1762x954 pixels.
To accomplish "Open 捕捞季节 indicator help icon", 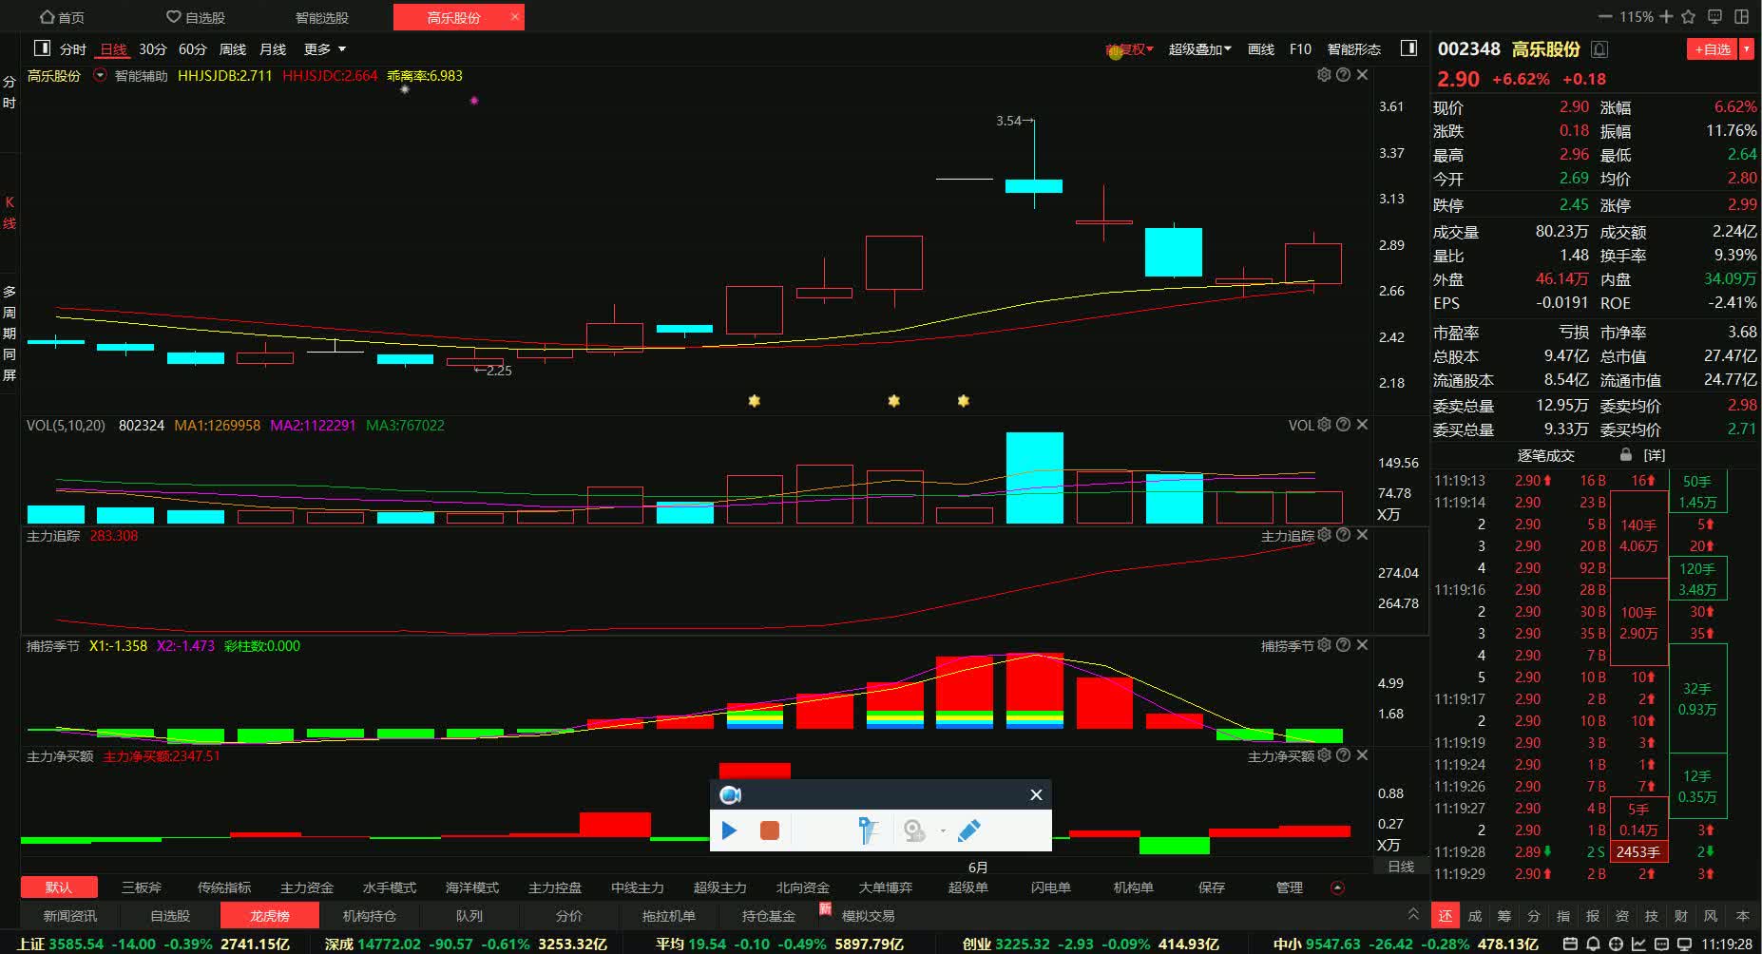I will click(x=1343, y=645).
